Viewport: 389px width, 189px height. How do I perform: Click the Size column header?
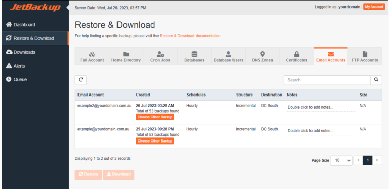pos(364,94)
